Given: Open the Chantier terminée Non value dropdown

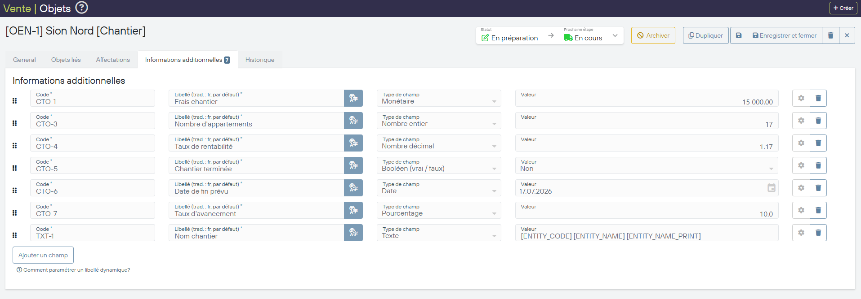Looking at the screenshot, I should click(x=771, y=169).
